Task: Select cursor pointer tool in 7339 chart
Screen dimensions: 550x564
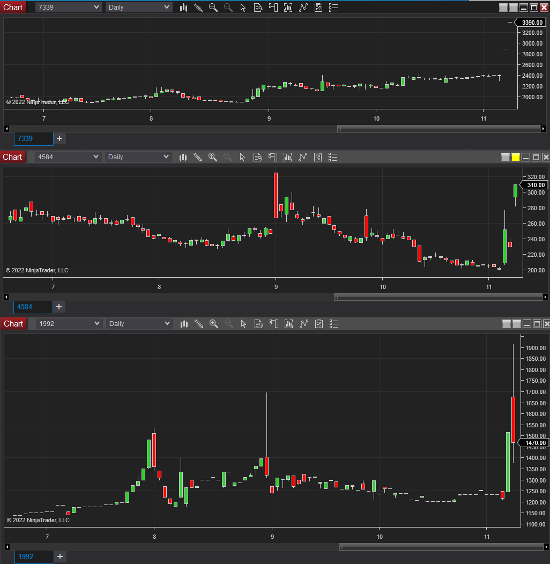Action: pyautogui.click(x=243, y=8)
